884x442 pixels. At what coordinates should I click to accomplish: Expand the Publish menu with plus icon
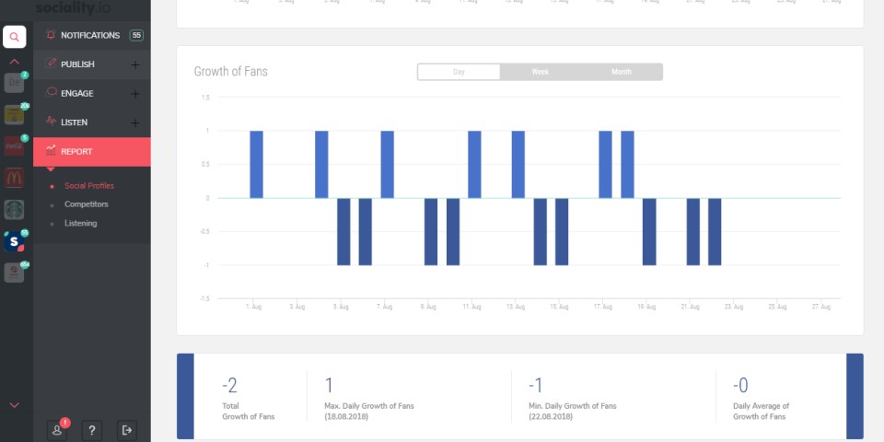click(135, 64)
